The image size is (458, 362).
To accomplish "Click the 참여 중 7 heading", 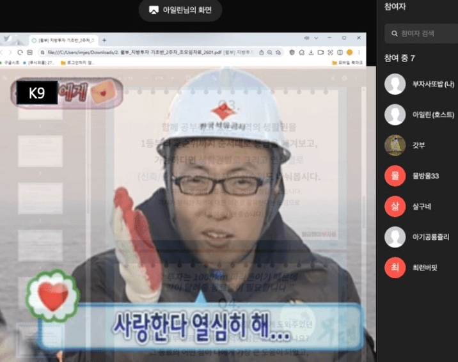I will point(399,58).
